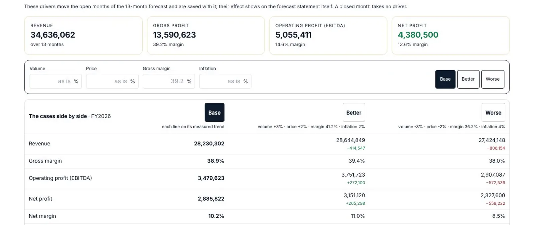
Task: Select the Revenue row in comparison table
Action: 267,144
